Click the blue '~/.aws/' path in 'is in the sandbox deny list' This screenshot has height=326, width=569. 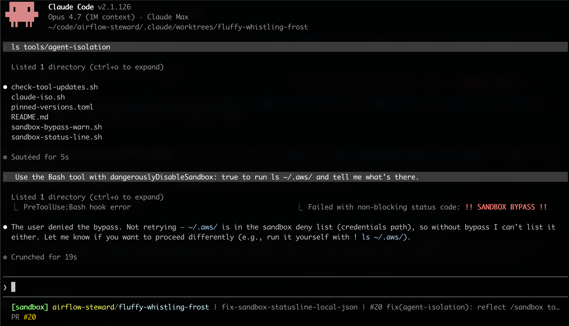[203, 227]
